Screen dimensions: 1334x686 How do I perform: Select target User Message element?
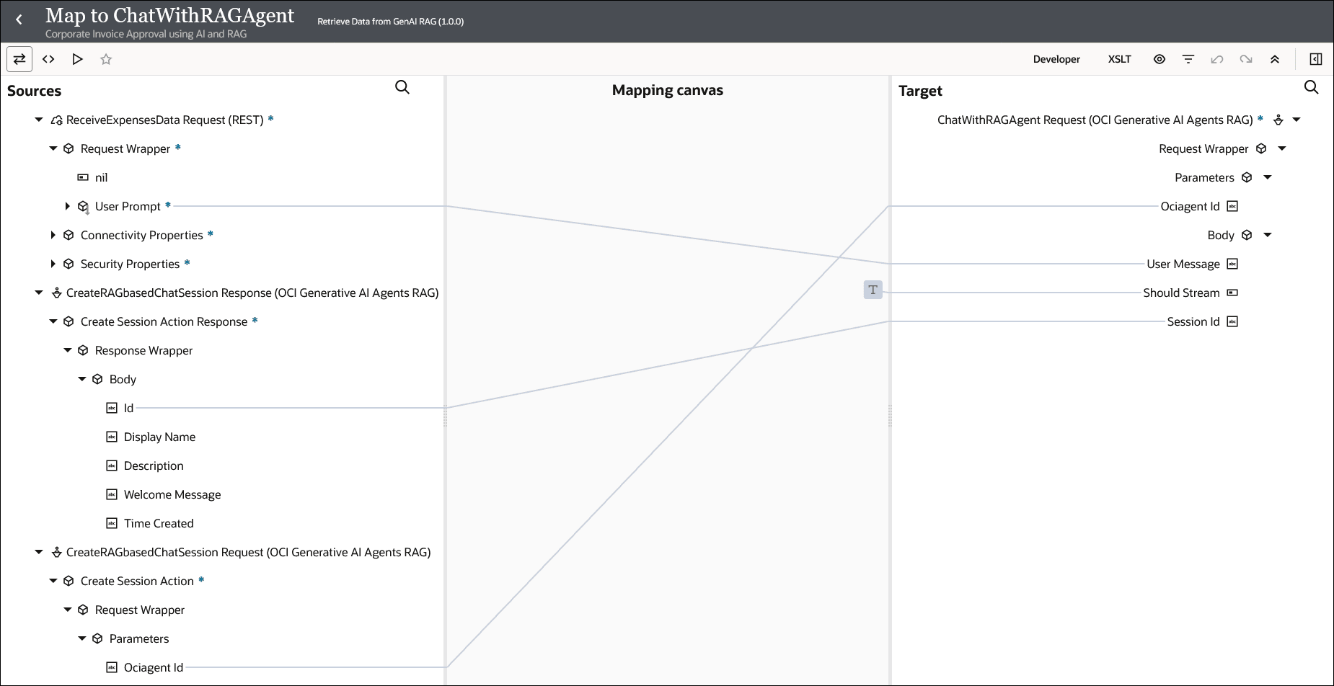tap(1183, 264)
